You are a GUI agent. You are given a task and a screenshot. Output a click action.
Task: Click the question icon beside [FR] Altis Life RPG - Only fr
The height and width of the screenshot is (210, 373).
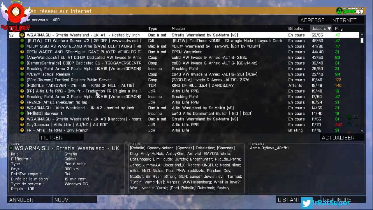coord(22,91)
